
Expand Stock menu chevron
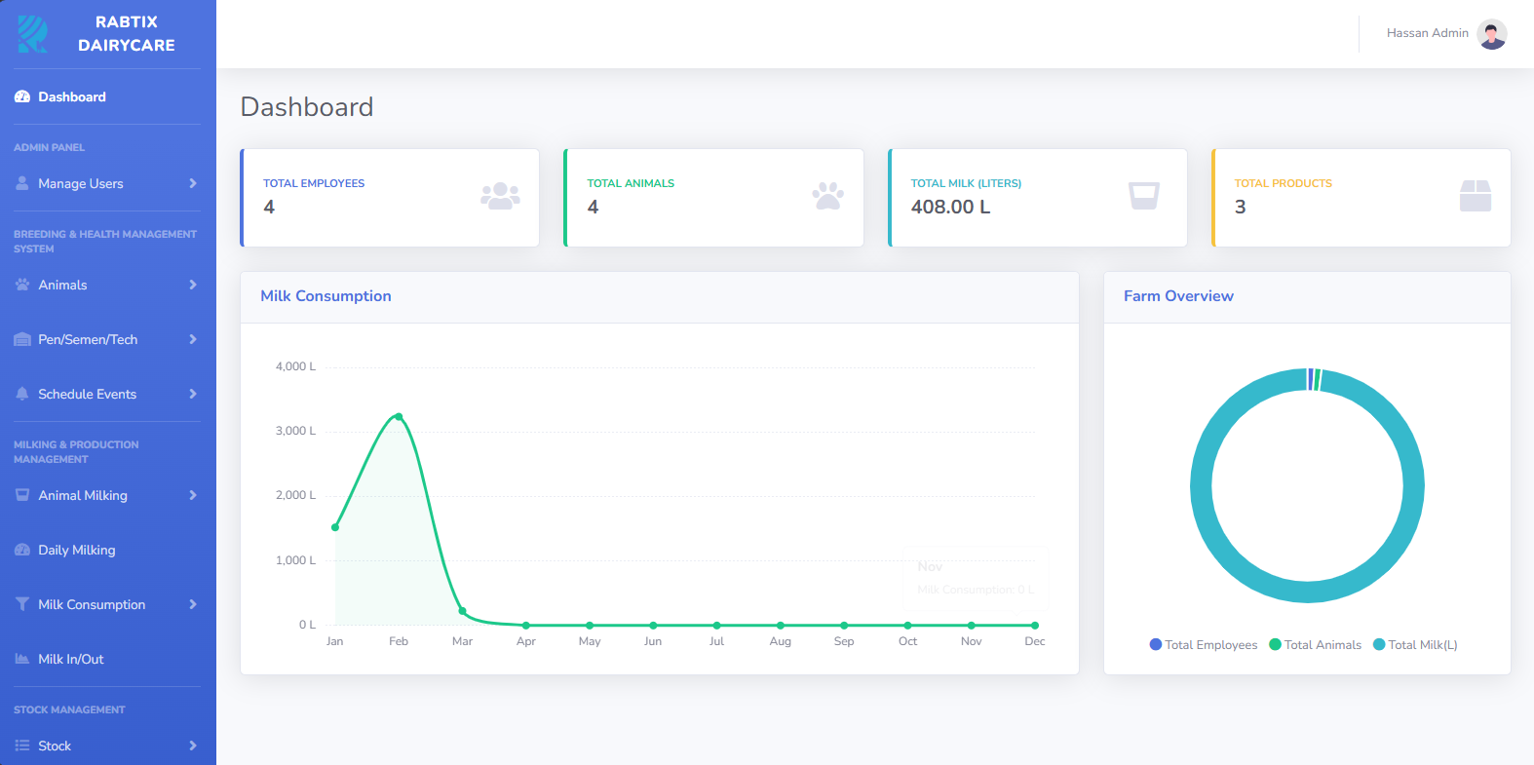point(193,746)
